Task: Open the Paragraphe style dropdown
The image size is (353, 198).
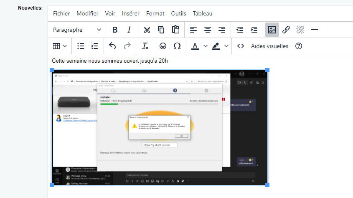Action: 77,30
